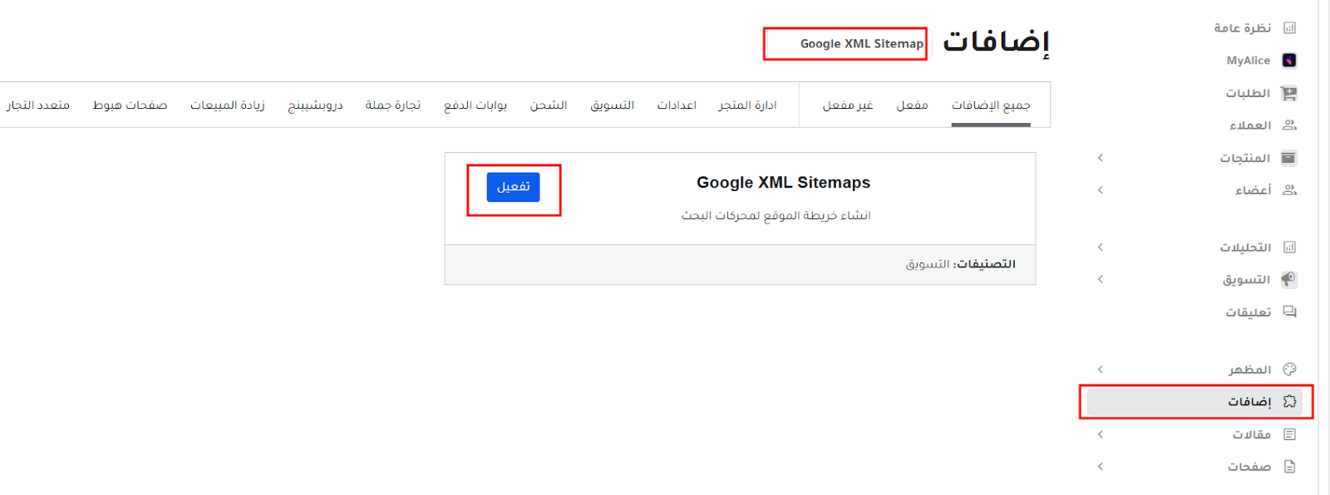The width and height of the screenshot is (1330, 495).
Task: Expand the المظهر section chevron
Action: (1101, 370)
